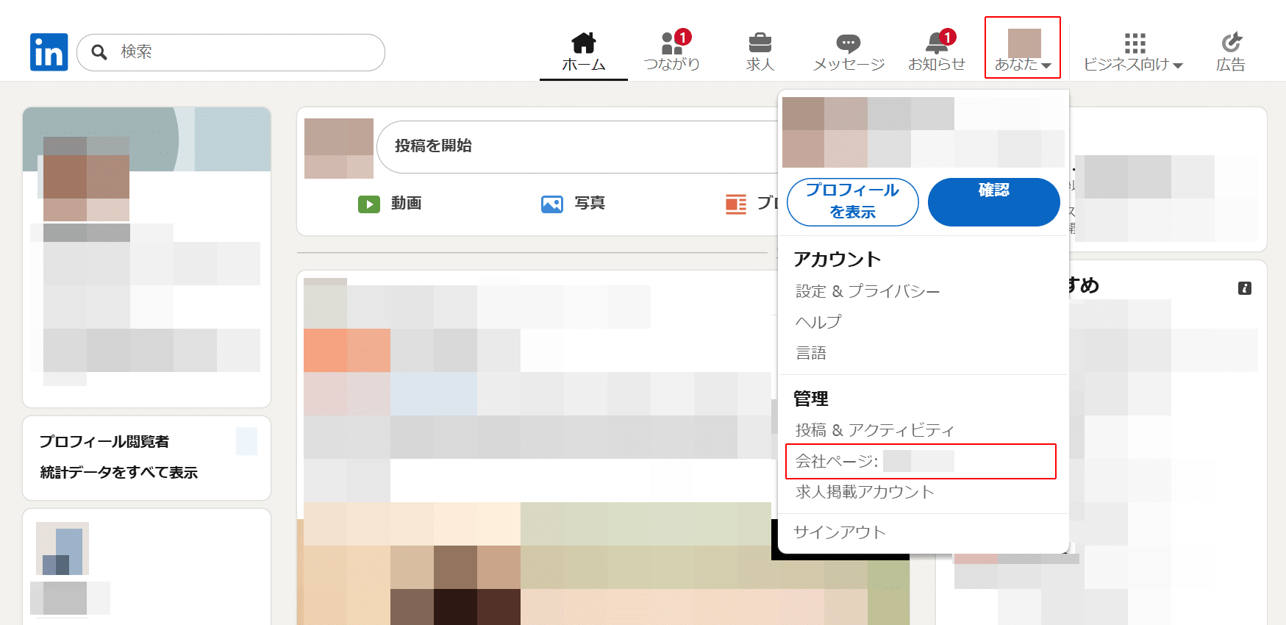This screenshot has height=625, width=1286.
Task: Open the 求人 jobs briefcase icon
Action: (x=760, y=43)
